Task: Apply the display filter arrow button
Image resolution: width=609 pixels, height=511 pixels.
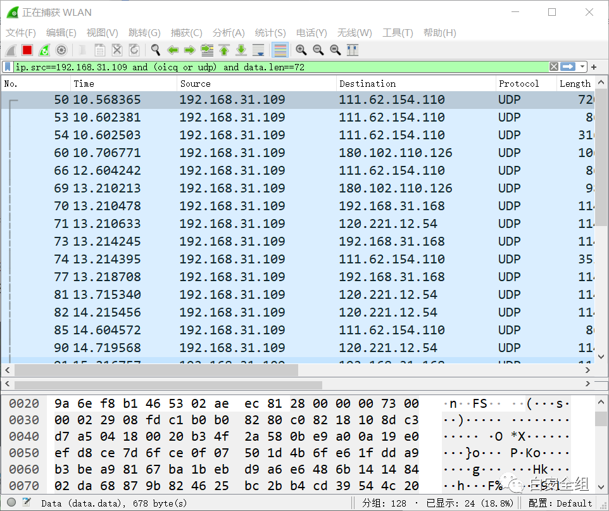Action: pyautogui.click(x=568, y=67)
